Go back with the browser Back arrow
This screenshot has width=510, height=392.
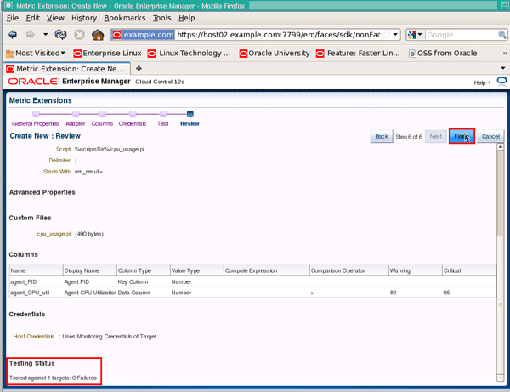tap(13, 35)
